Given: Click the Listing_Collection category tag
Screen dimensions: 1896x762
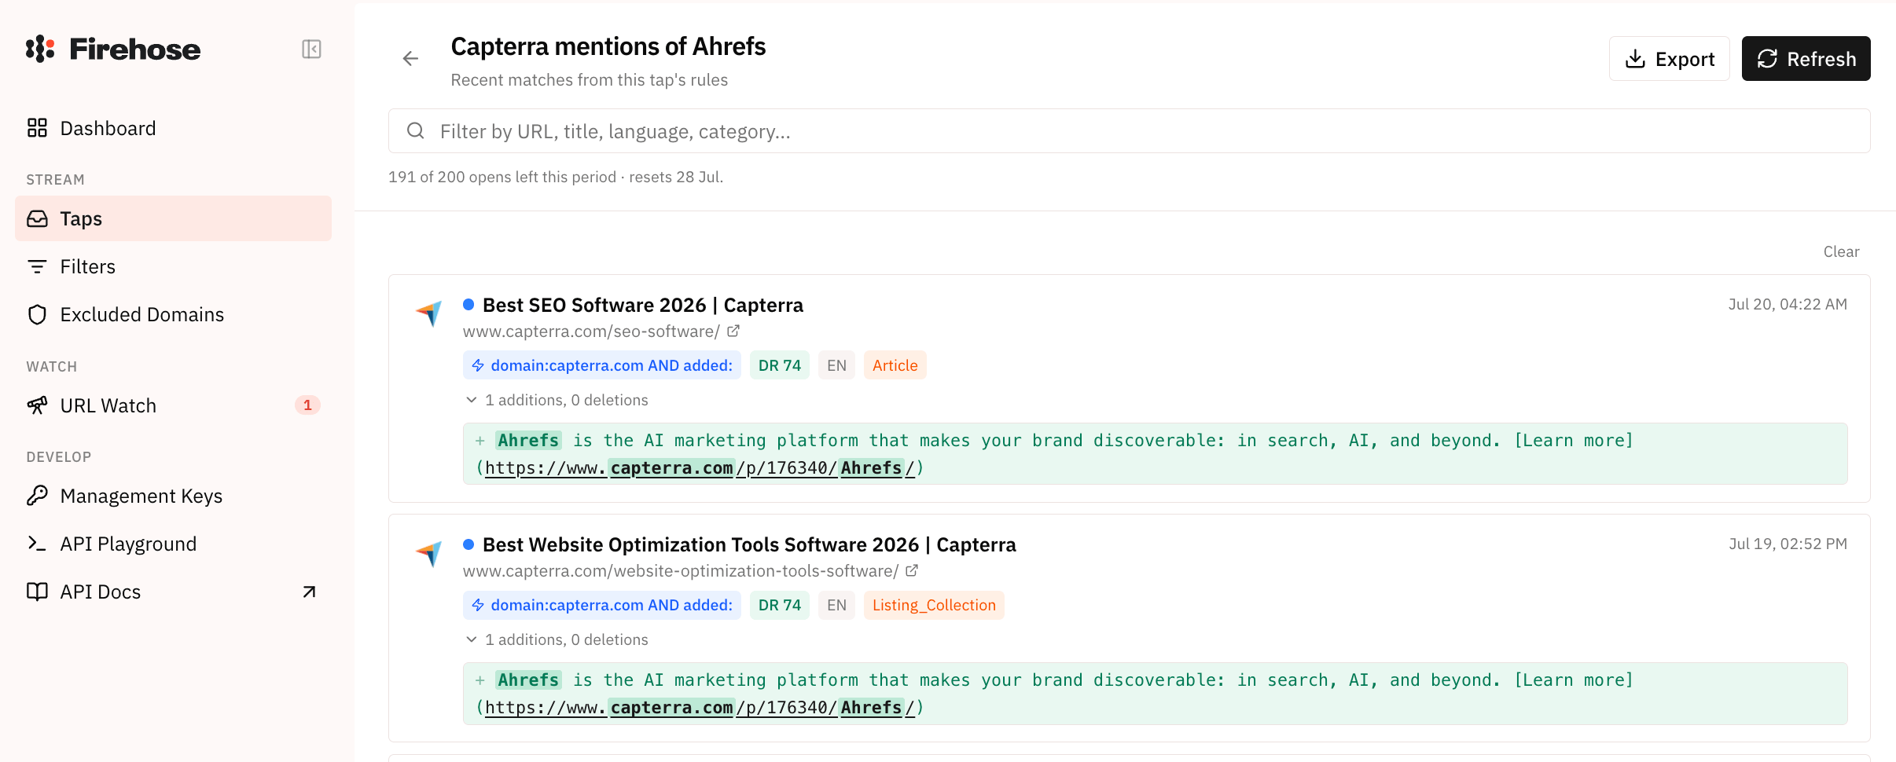Looking at the screenshot, I should tap(934, 605).
